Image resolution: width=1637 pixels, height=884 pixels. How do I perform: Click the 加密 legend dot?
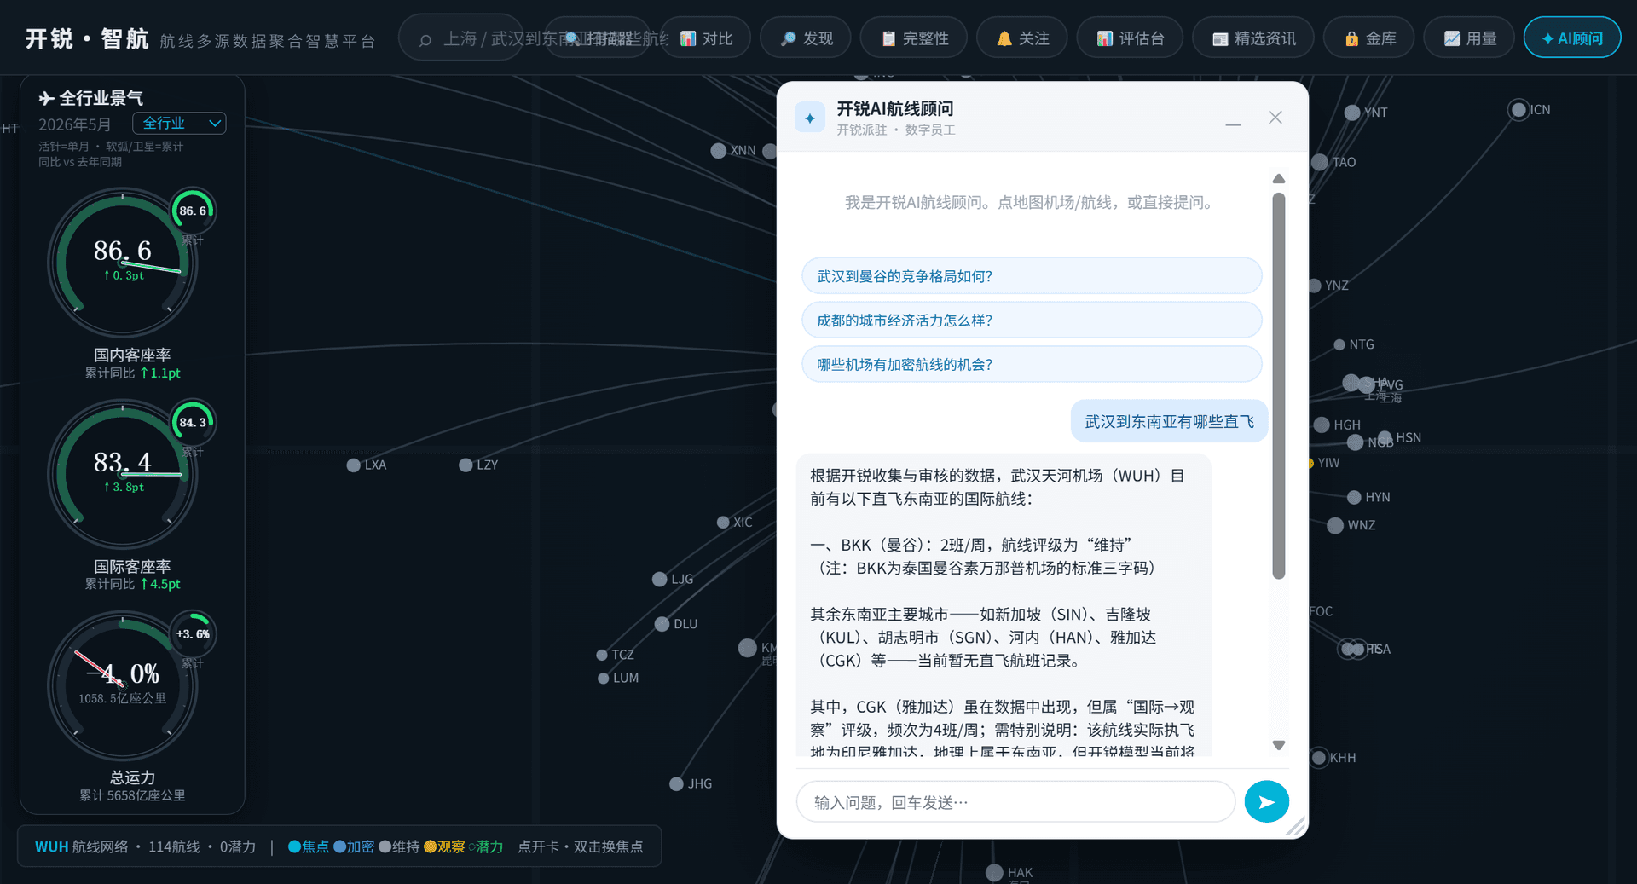[x=339, y=846]
